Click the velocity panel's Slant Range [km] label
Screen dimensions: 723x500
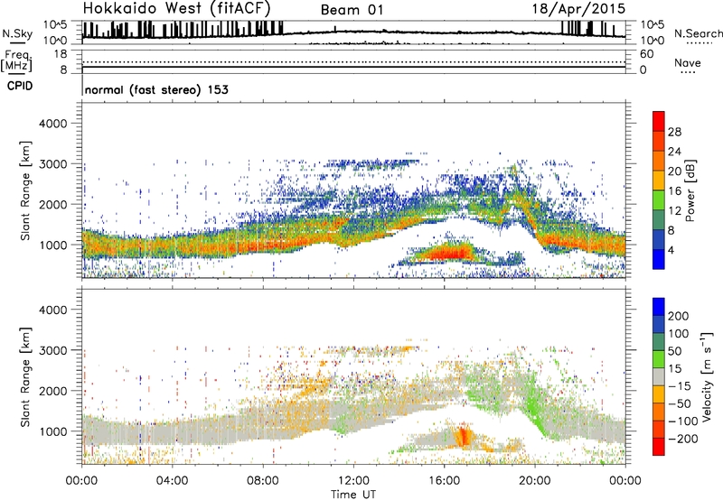tap(25, 377)
